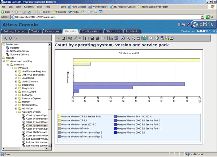Click the browser Back button
Image resolution: width=217 pixels, height=157 pixels.
coord(6,12)
